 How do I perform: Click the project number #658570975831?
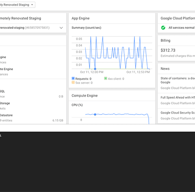pyautogui.click(x=37, y=28)
